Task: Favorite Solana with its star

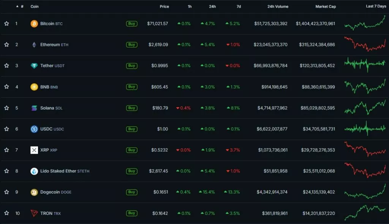Action: (x=6, y=108)
